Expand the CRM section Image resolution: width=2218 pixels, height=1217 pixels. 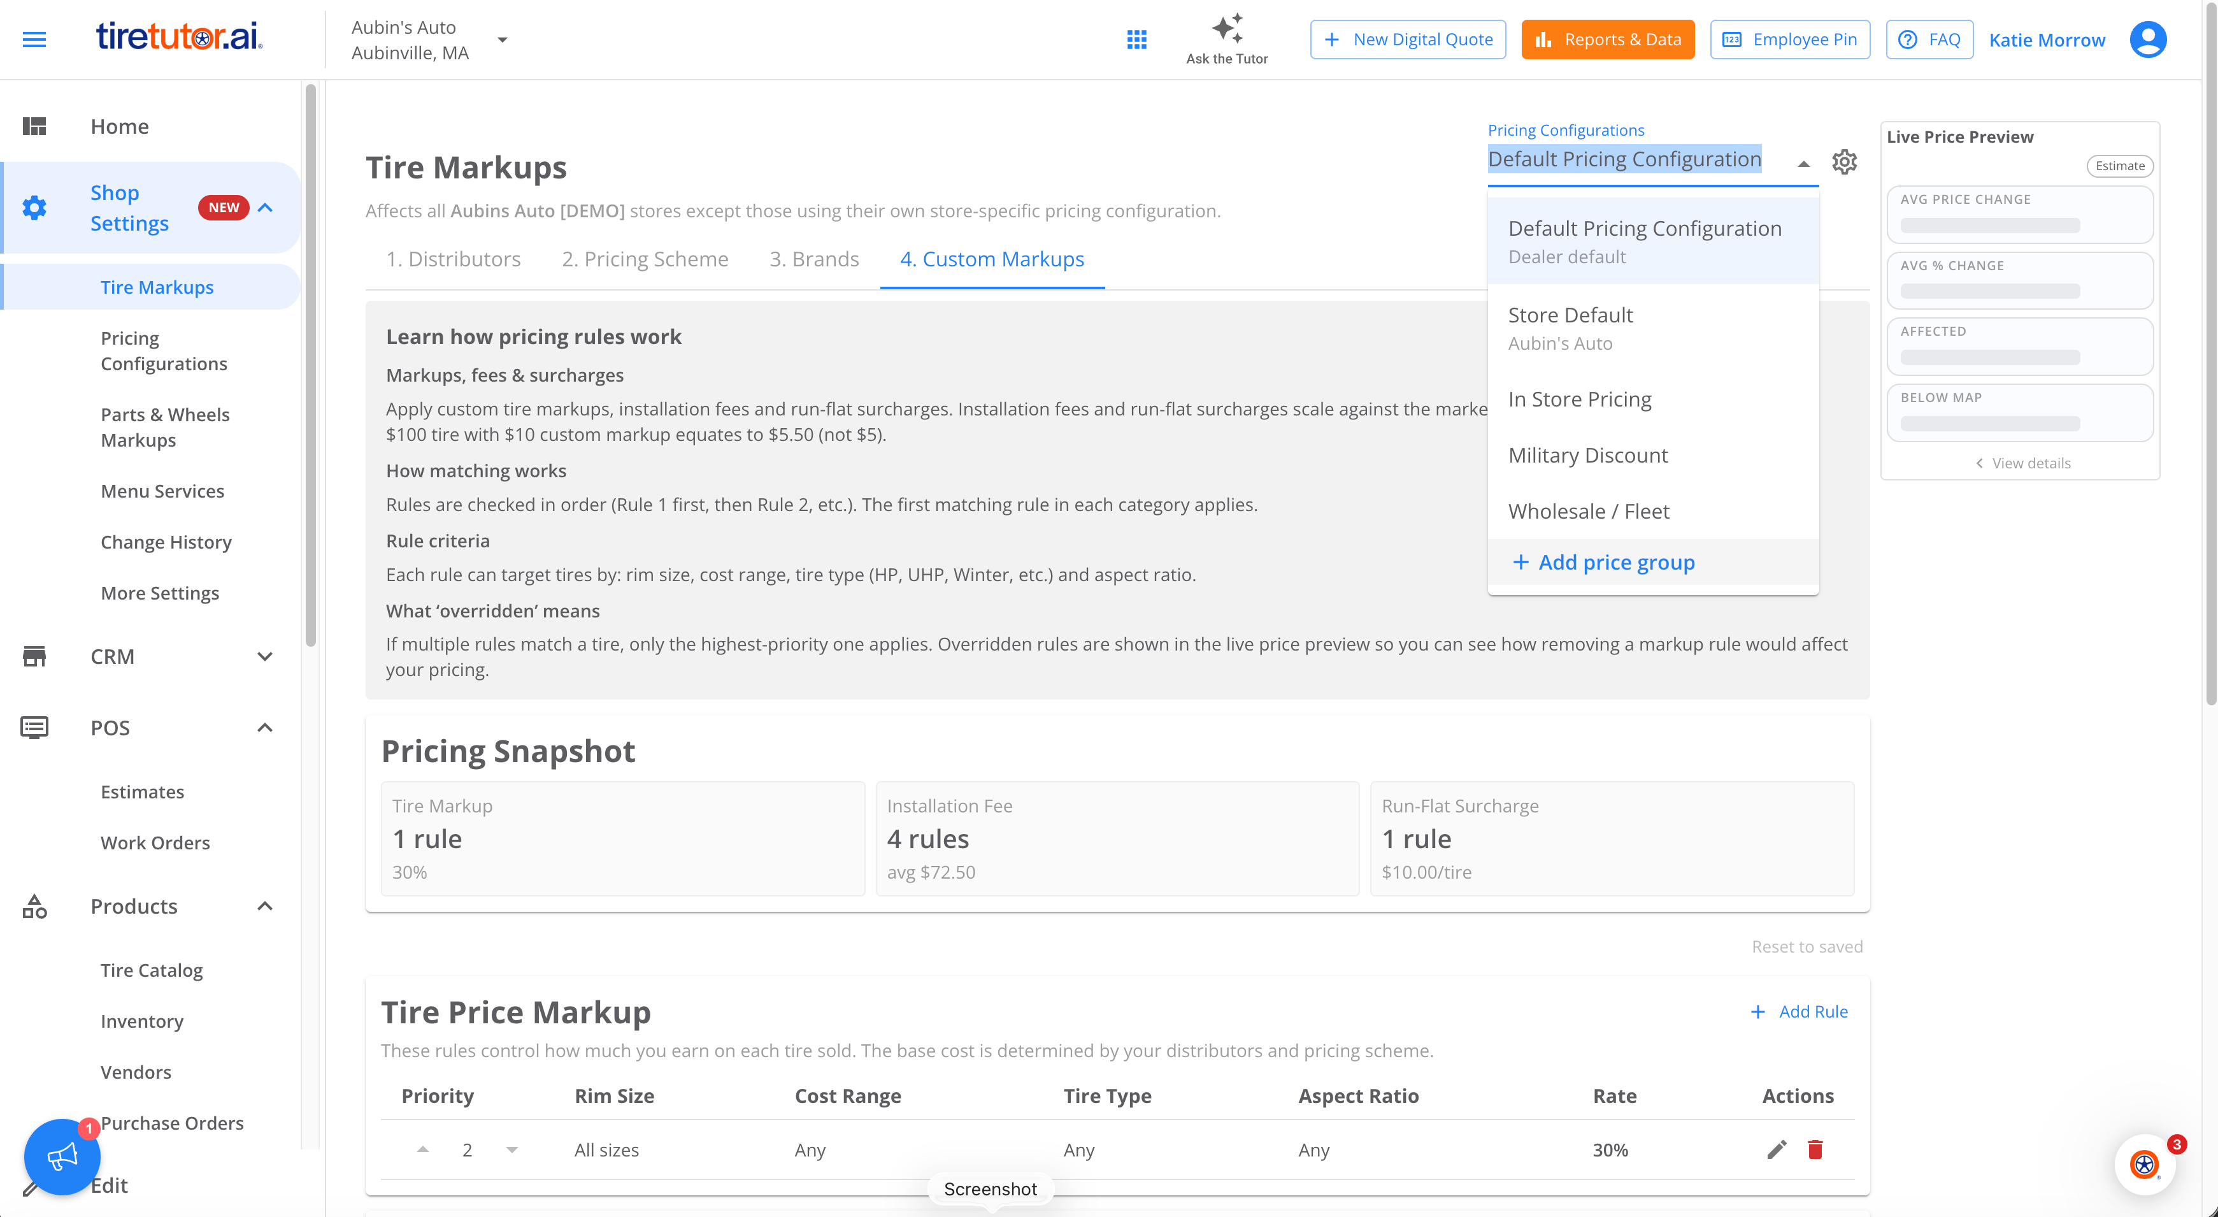tap(265, 656)
